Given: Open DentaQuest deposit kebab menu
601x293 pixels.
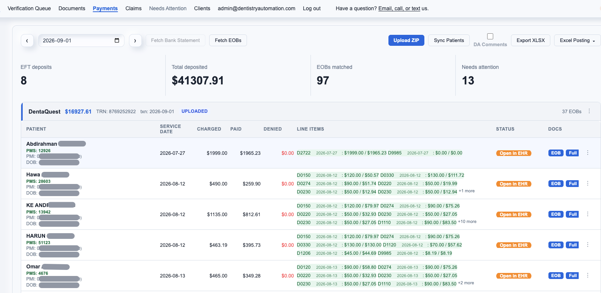Looking at the screenshot, I should pyautogui.click(x=589, y=111).
